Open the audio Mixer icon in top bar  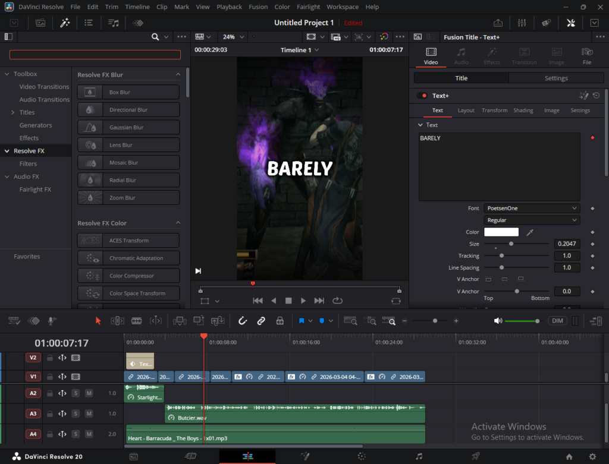(522, 23)
